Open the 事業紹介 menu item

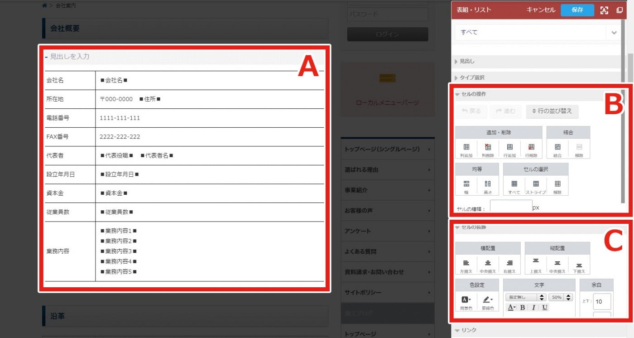(388, 190)
